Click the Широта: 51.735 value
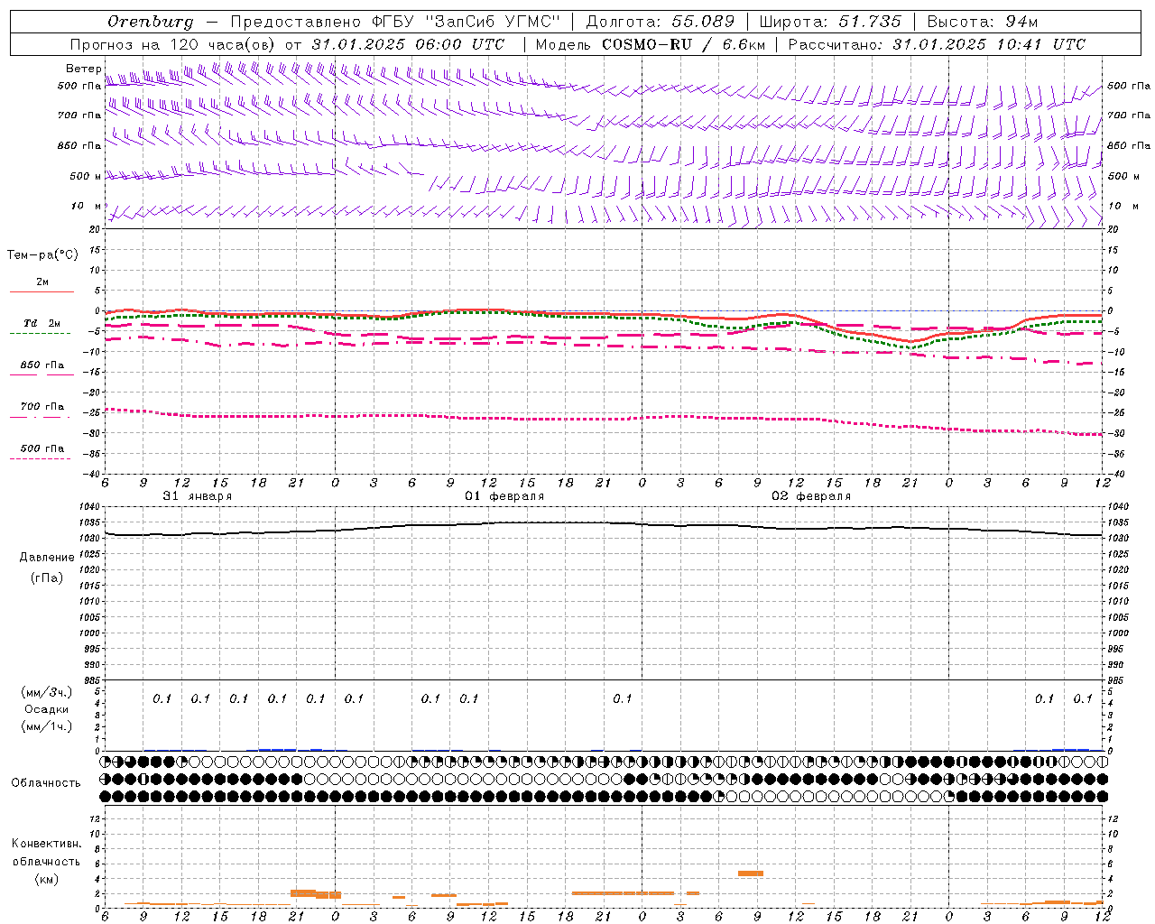Image resolution: width=1155 pixels, height=924 pixels. point(830,22)
